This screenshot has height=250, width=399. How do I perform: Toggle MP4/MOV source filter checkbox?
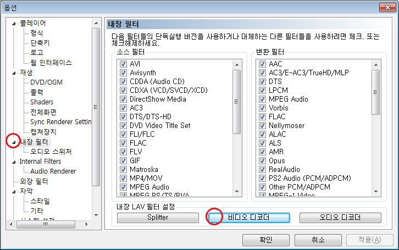(124, 178)
